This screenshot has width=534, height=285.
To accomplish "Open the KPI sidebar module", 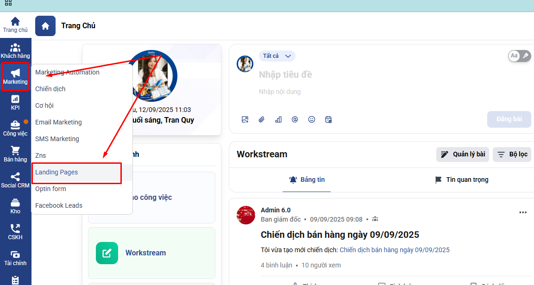I will (15, 103).
